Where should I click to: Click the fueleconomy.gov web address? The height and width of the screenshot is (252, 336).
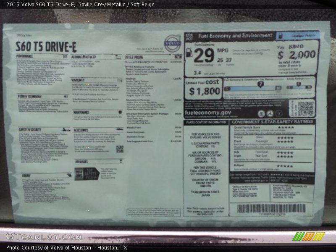tap(208, 113)
